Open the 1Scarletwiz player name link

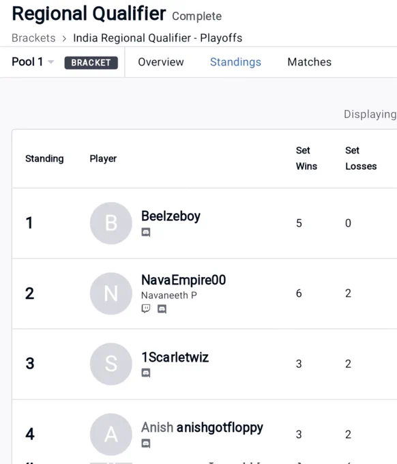tap(175, 357)
